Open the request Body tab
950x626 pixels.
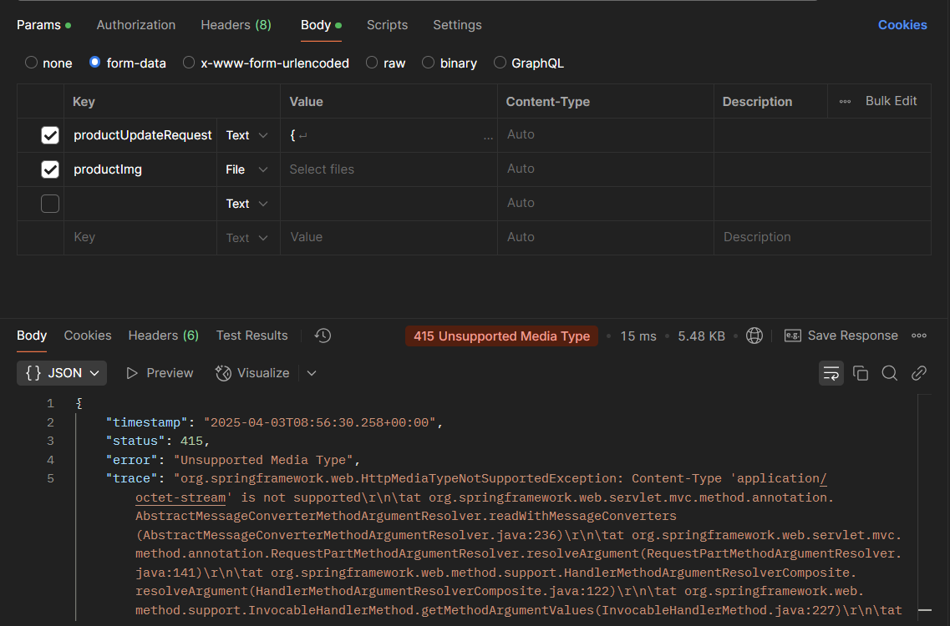pyautogui.click(x=321, y=25)
